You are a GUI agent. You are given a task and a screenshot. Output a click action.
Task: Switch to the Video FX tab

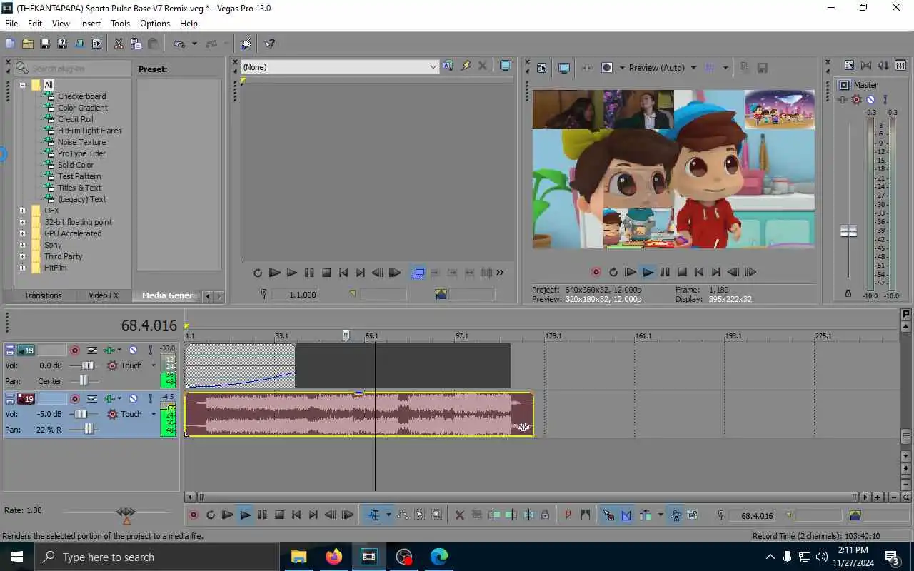(x=104, y=295)
